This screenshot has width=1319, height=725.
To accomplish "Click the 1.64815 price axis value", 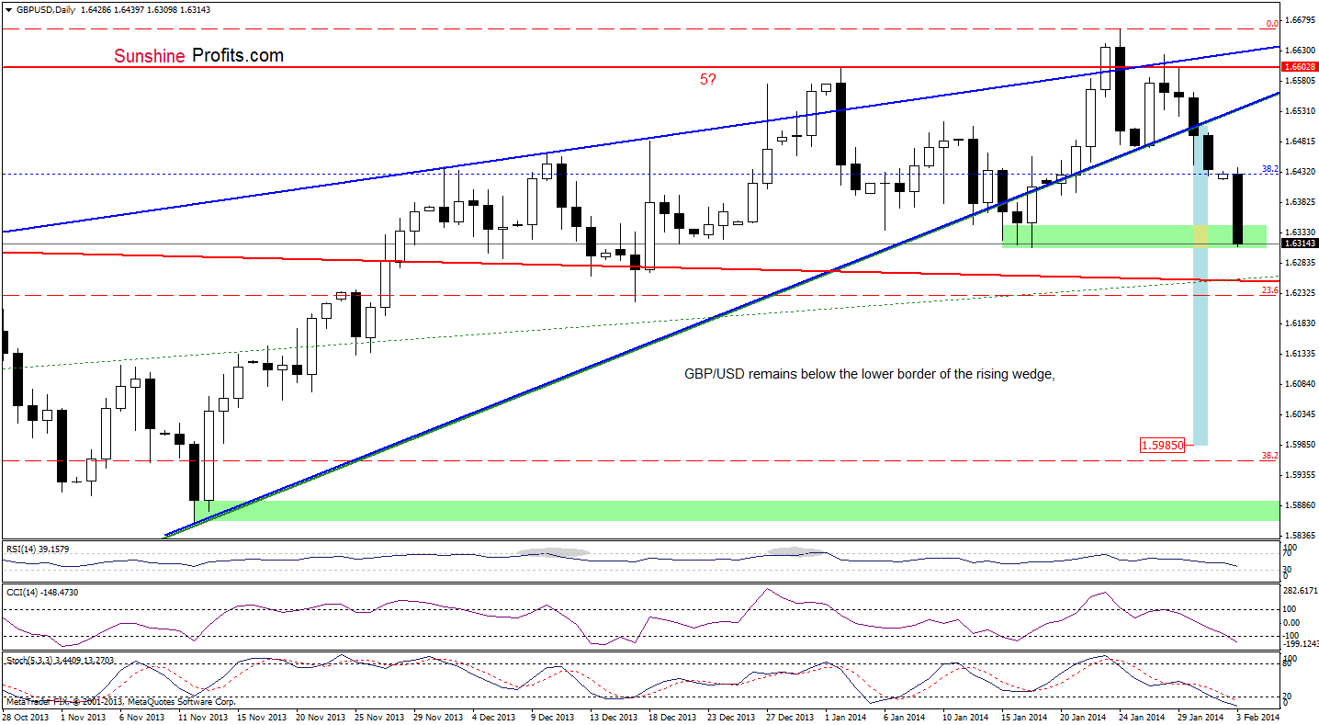I will click(1301, 141).
